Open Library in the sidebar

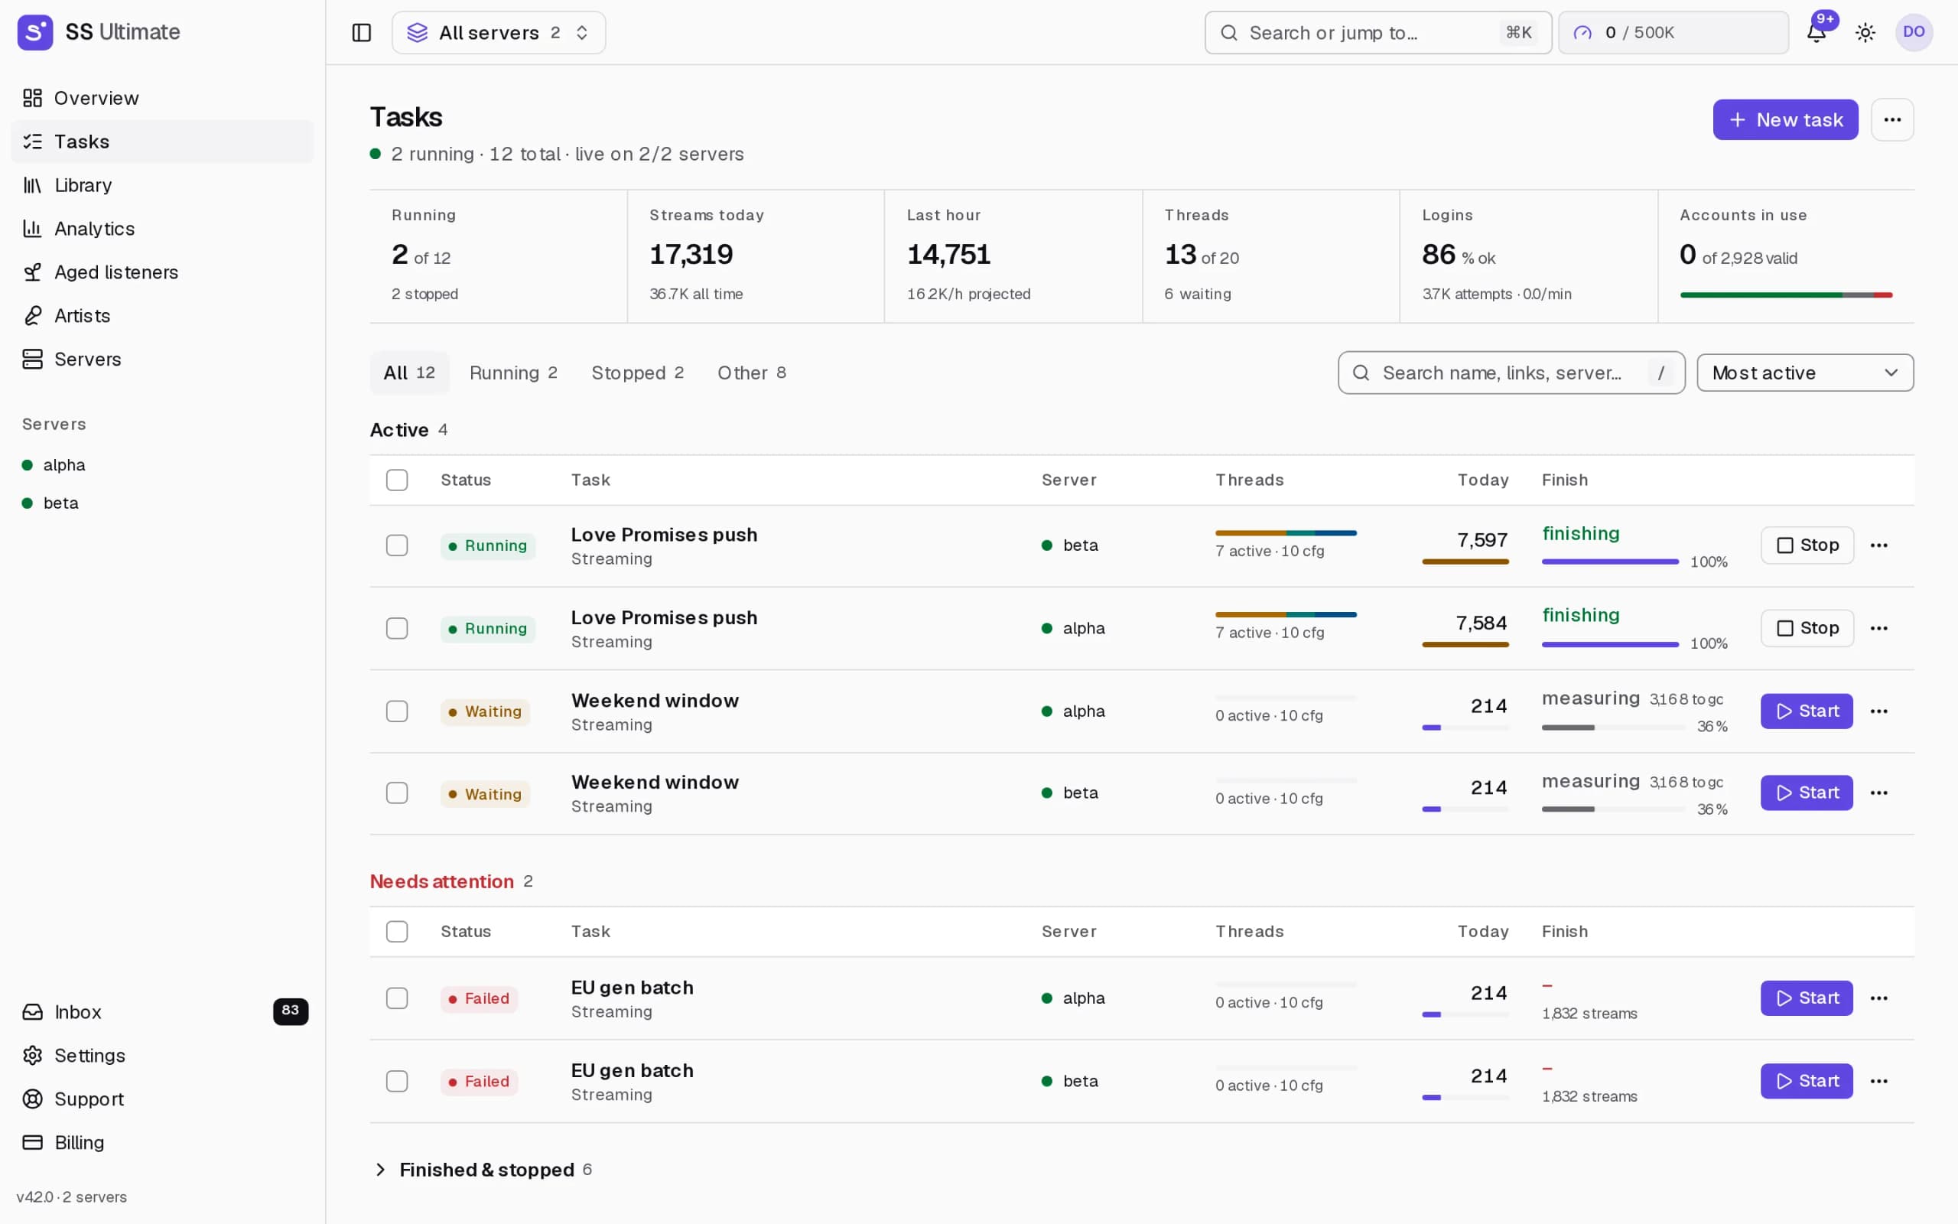[x=162, y=184]
